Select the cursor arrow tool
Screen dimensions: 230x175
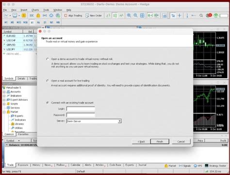(x=173, y=16)
